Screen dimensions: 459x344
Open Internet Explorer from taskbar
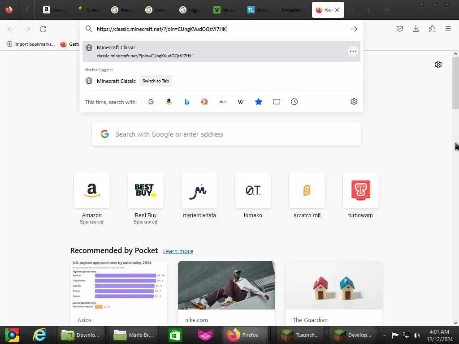(39, 335)
